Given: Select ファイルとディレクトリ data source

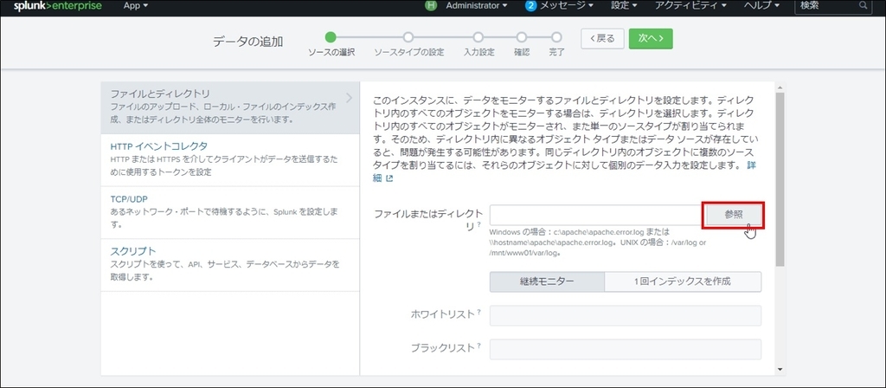Looking at the screenshot, I should [230, 107].
